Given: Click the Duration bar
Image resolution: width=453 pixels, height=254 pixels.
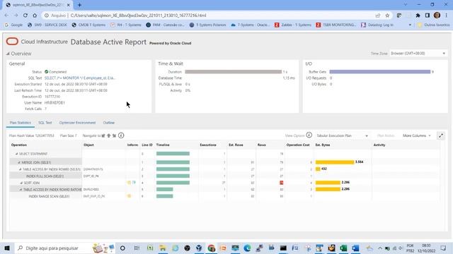Looking at the screenshot, I should coord(233,72).
